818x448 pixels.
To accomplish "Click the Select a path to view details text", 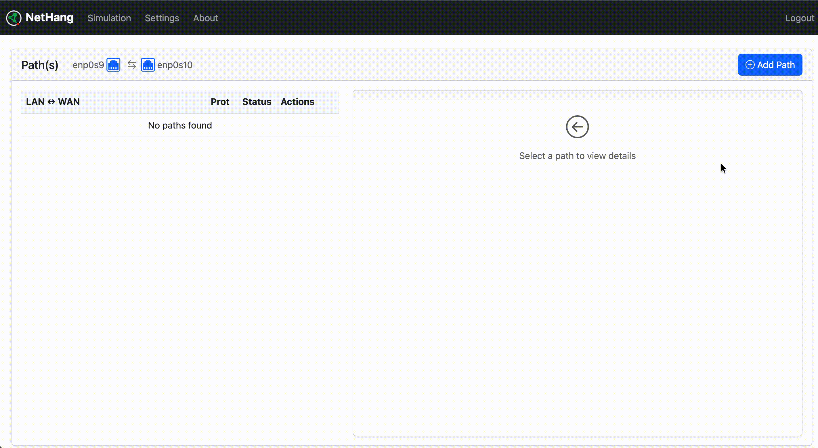I will 577,156.
